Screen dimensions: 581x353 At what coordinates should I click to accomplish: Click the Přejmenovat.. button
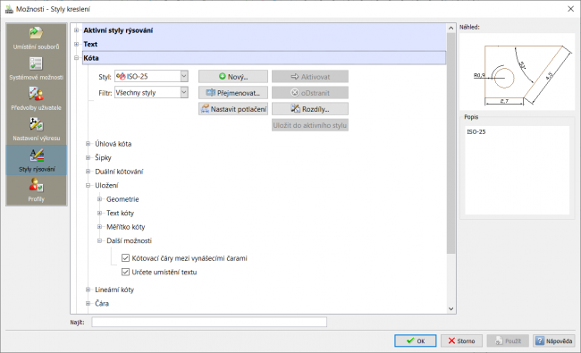(233, 93)
